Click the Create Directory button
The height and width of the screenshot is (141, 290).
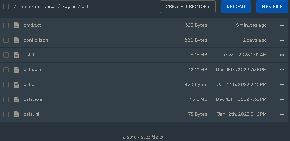tap(188, 7)
